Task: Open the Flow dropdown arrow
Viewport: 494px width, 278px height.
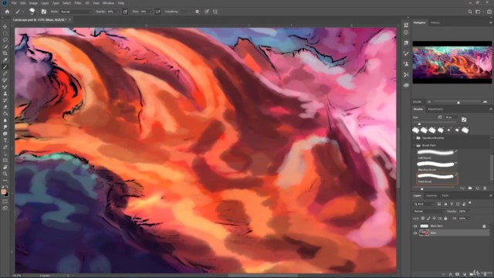Action: click(151, 12)
